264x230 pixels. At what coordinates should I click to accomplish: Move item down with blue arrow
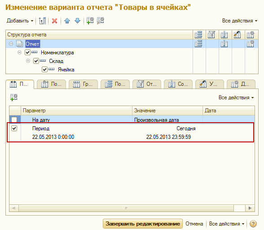[x=77, y=21]
